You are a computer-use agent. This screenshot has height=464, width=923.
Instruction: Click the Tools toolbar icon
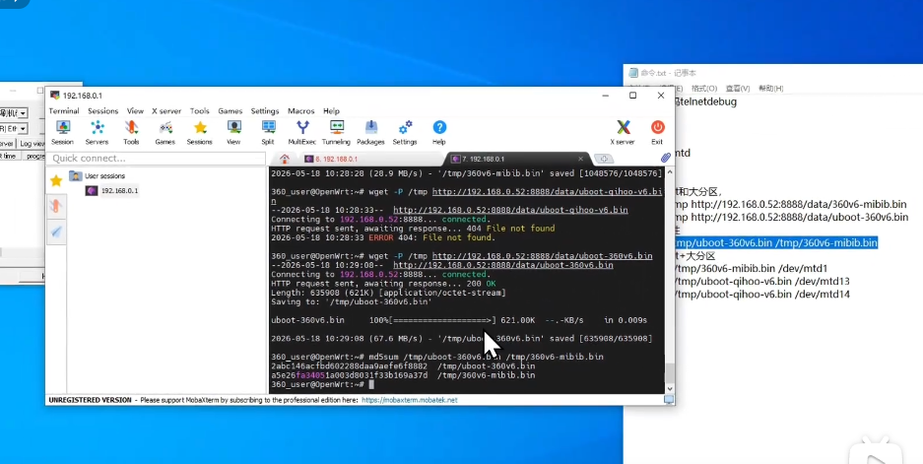pos(131,132)
